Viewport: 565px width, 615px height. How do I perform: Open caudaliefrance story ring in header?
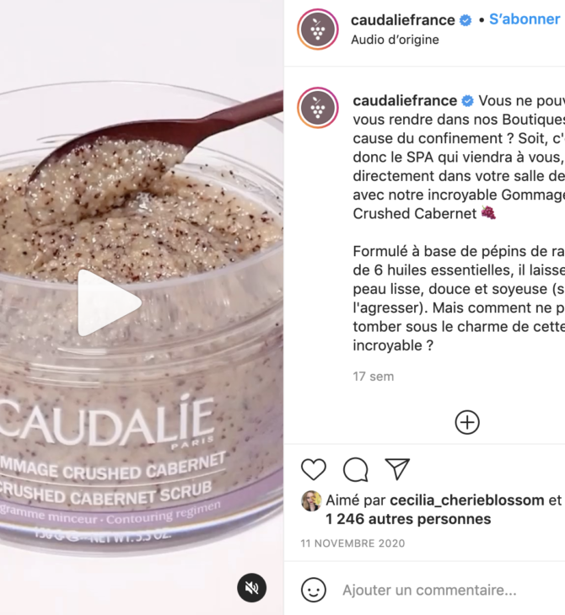[x=318, y=29]
